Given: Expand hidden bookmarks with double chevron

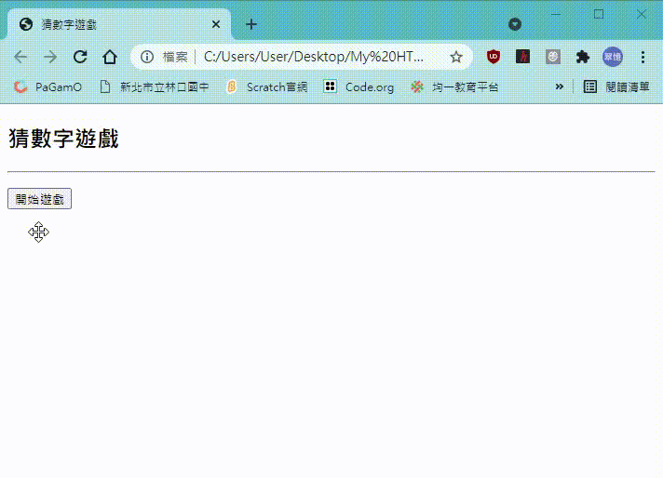Looking at the screenshot, I should pyautogui.click(x=560, y=87).
